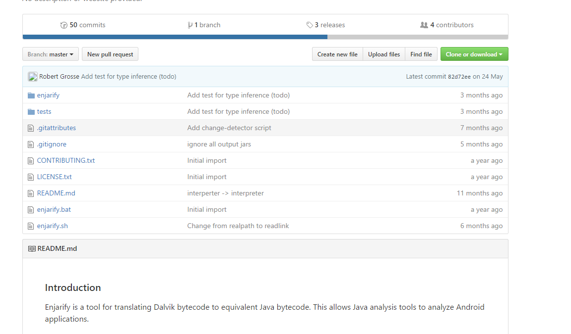Click the branch fork icon

click(x=190, y=25)
